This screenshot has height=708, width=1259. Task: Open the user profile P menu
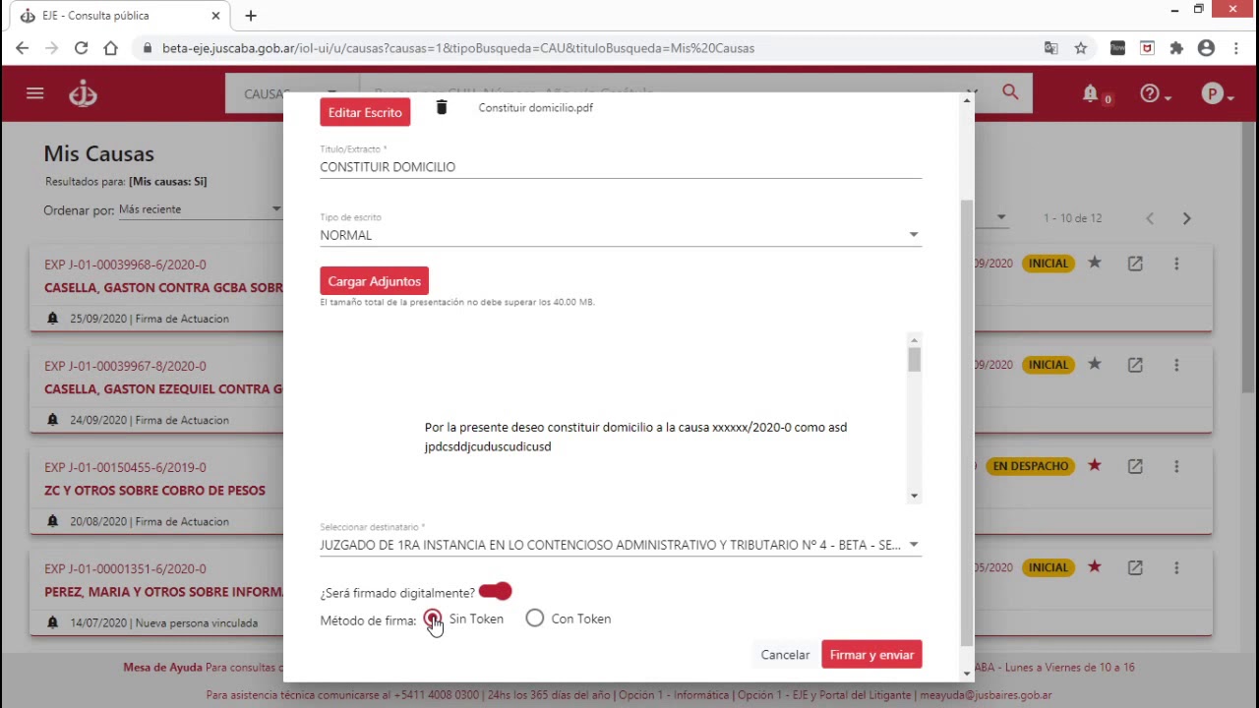pyautogui.click(x=1218, y=93)
